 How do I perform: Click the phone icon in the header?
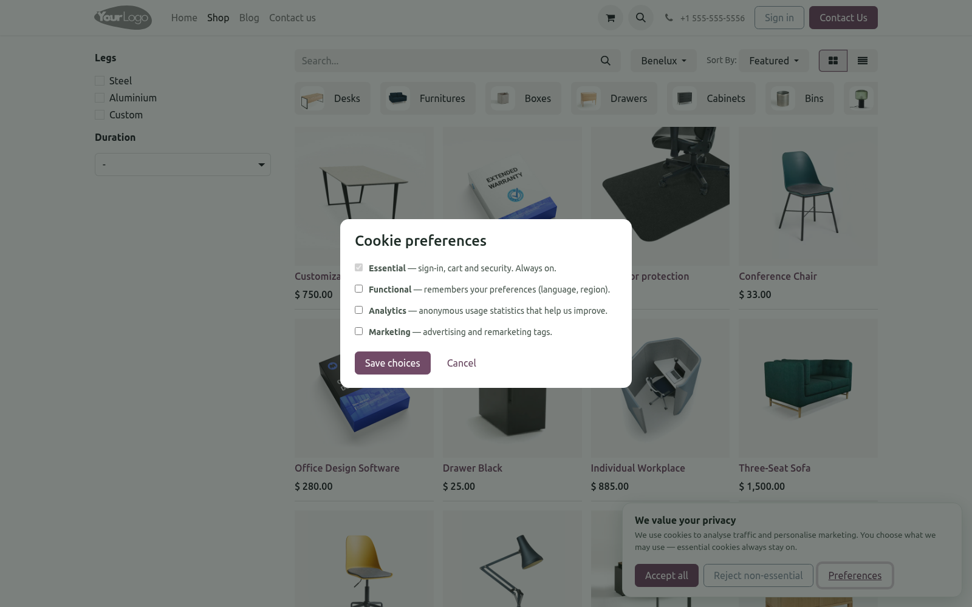pyautogui.click(x=669, y=18)
